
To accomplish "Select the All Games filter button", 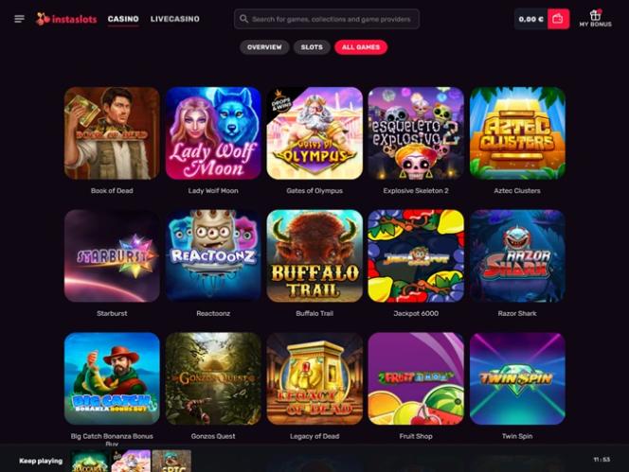I will (x=361, y=47).
